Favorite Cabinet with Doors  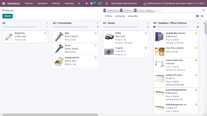click(196, 75)
